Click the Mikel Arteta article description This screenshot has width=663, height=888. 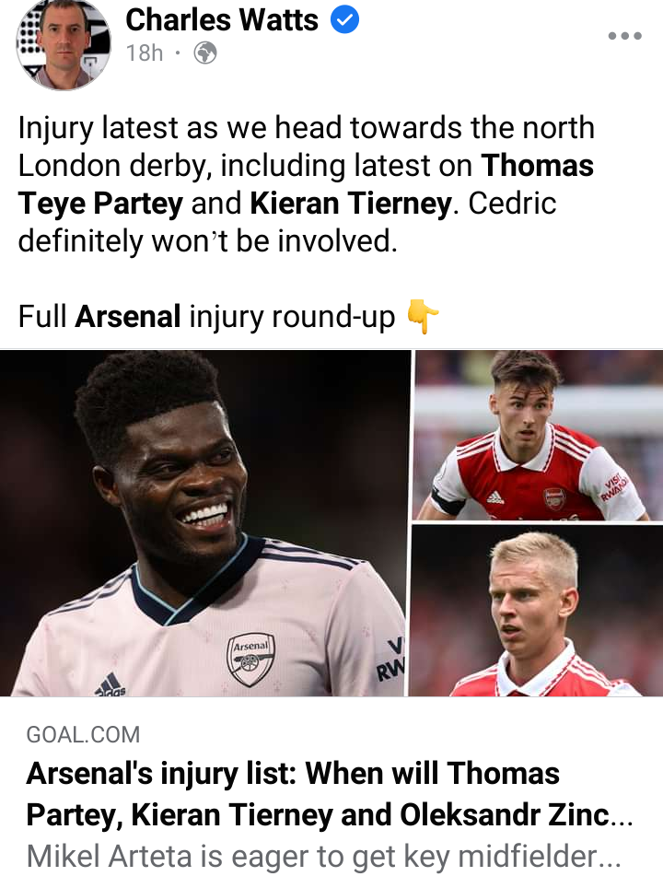point(324,857)
